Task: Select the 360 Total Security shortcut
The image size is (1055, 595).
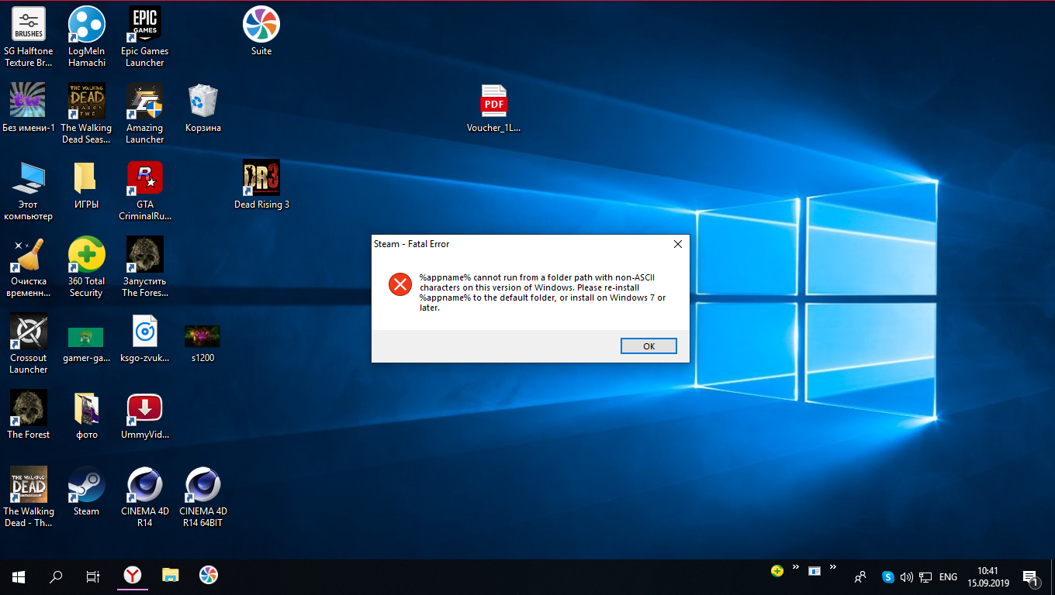Action: (x=87, y=267)
